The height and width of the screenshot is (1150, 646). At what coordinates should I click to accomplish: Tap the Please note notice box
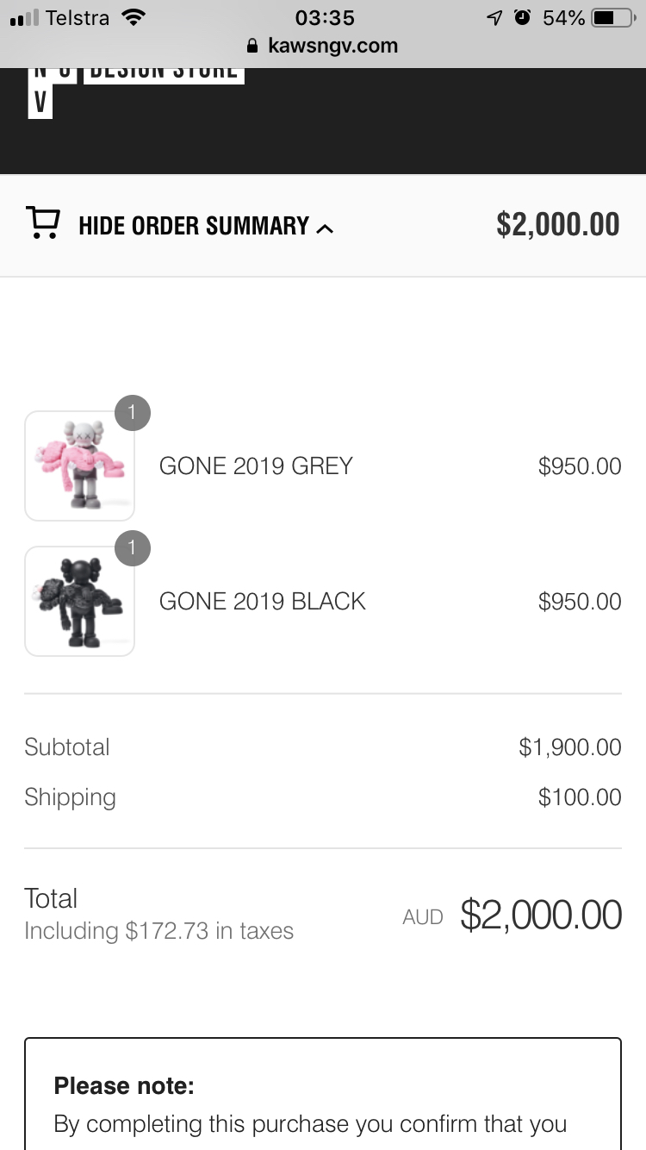322,1095
